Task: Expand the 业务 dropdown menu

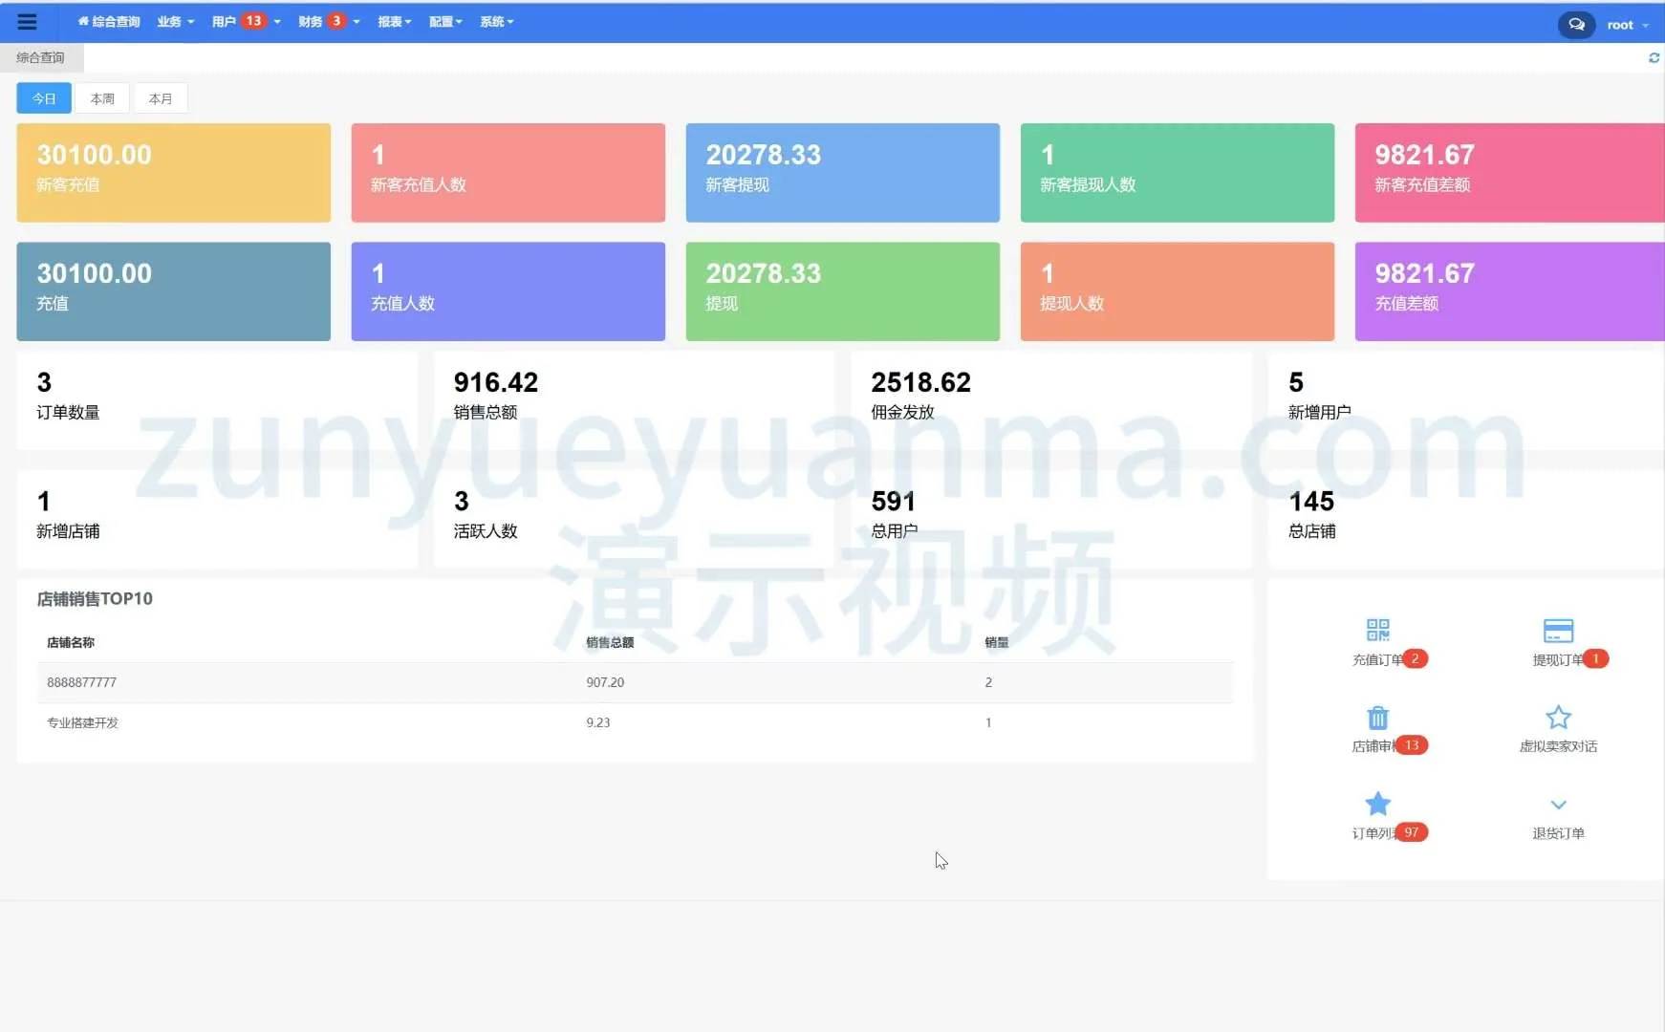Action: [175, 22]
